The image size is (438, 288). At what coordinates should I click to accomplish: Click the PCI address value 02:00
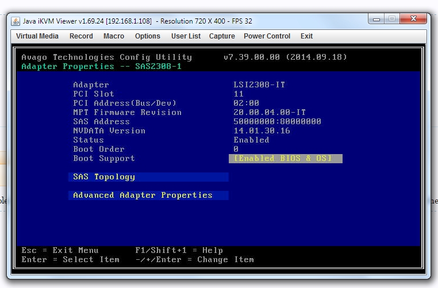coord(247,103)
